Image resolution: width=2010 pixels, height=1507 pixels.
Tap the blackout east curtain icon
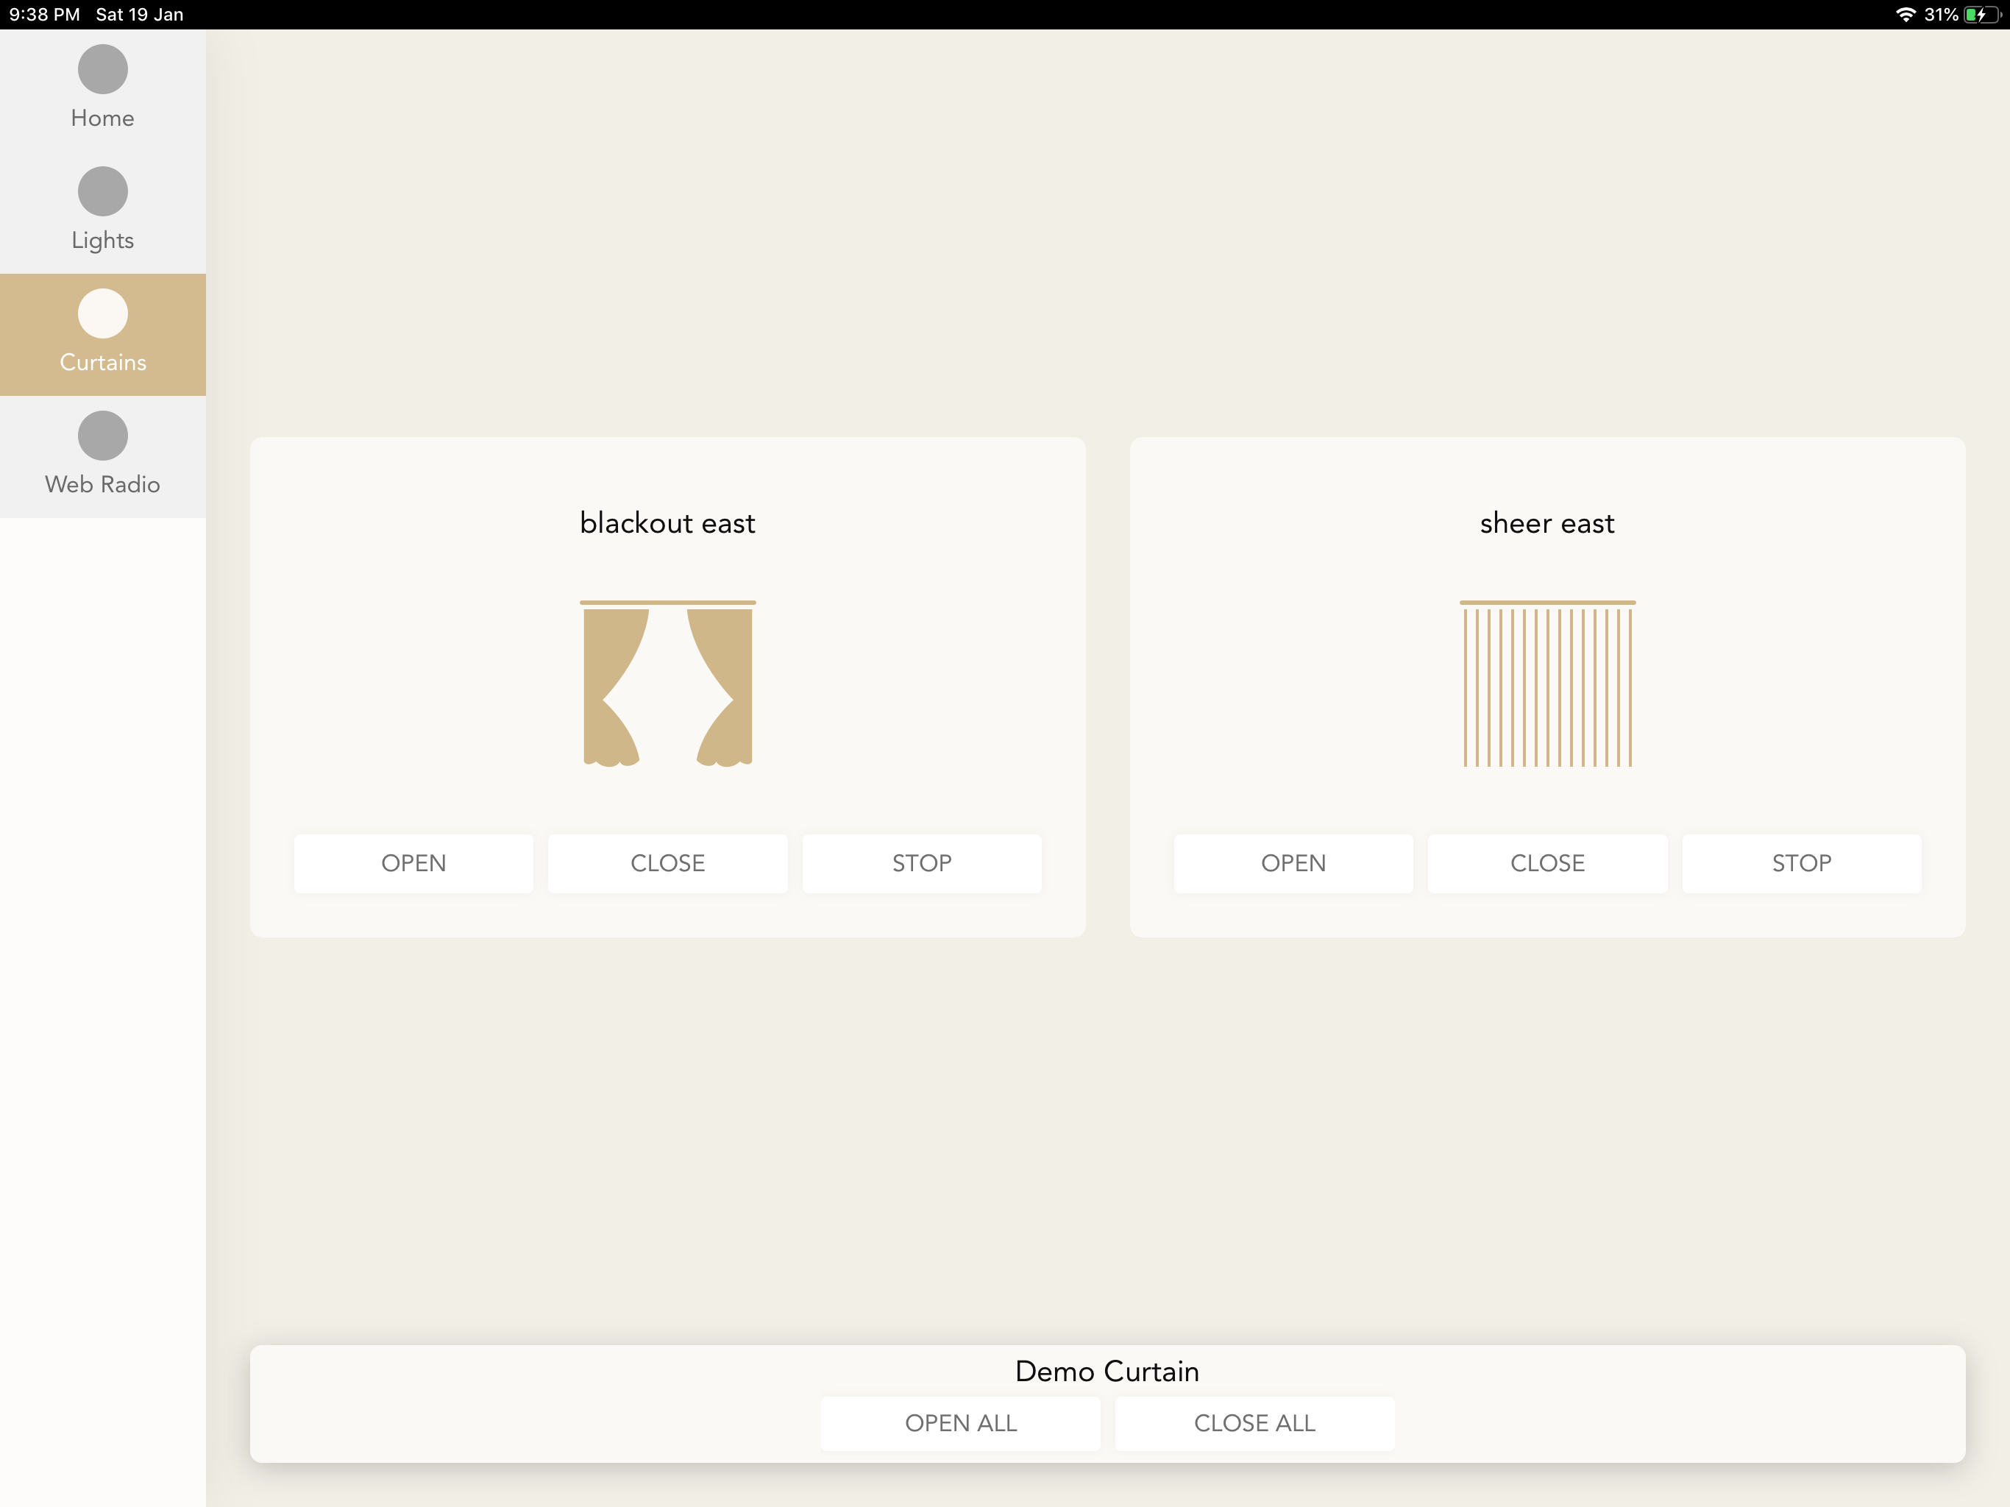(x=668, y=684)
